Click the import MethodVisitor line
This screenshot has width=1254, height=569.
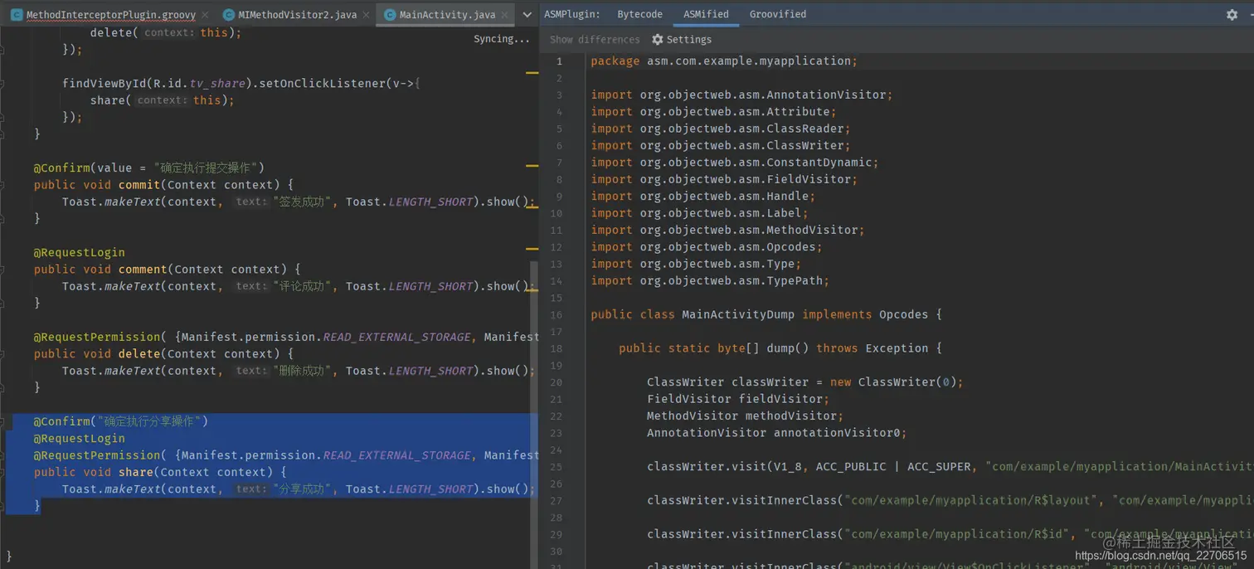(x=727, y=231)
